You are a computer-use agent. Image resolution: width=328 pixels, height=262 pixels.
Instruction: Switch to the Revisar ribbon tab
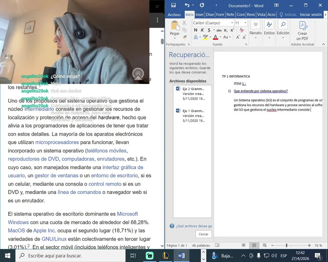tap(251, 15)
